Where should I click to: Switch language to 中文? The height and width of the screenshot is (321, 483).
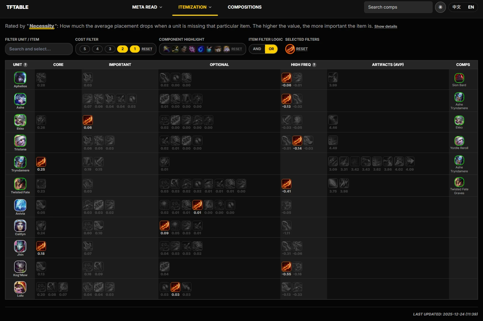(x=456, y=7)
